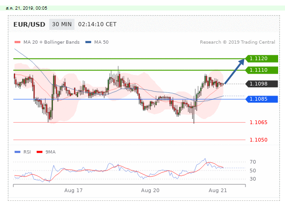Click the red 9MA legend swatch
Image resolution: width=285 pixels, height=205 pixels.
tap(40, 152)
